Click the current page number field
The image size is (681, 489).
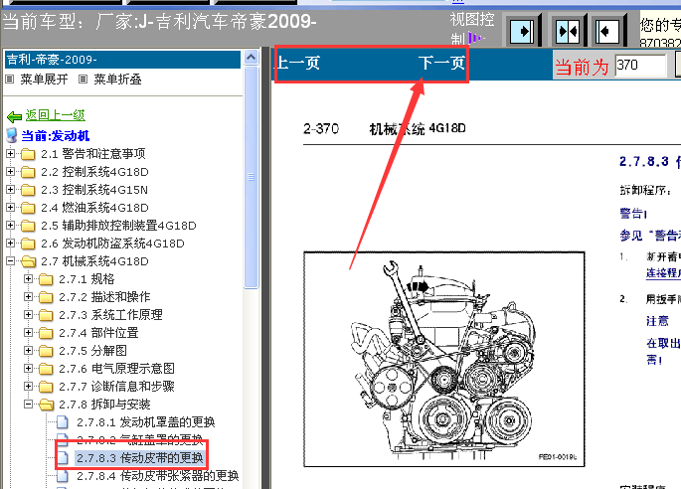click(x=640, y=66)
